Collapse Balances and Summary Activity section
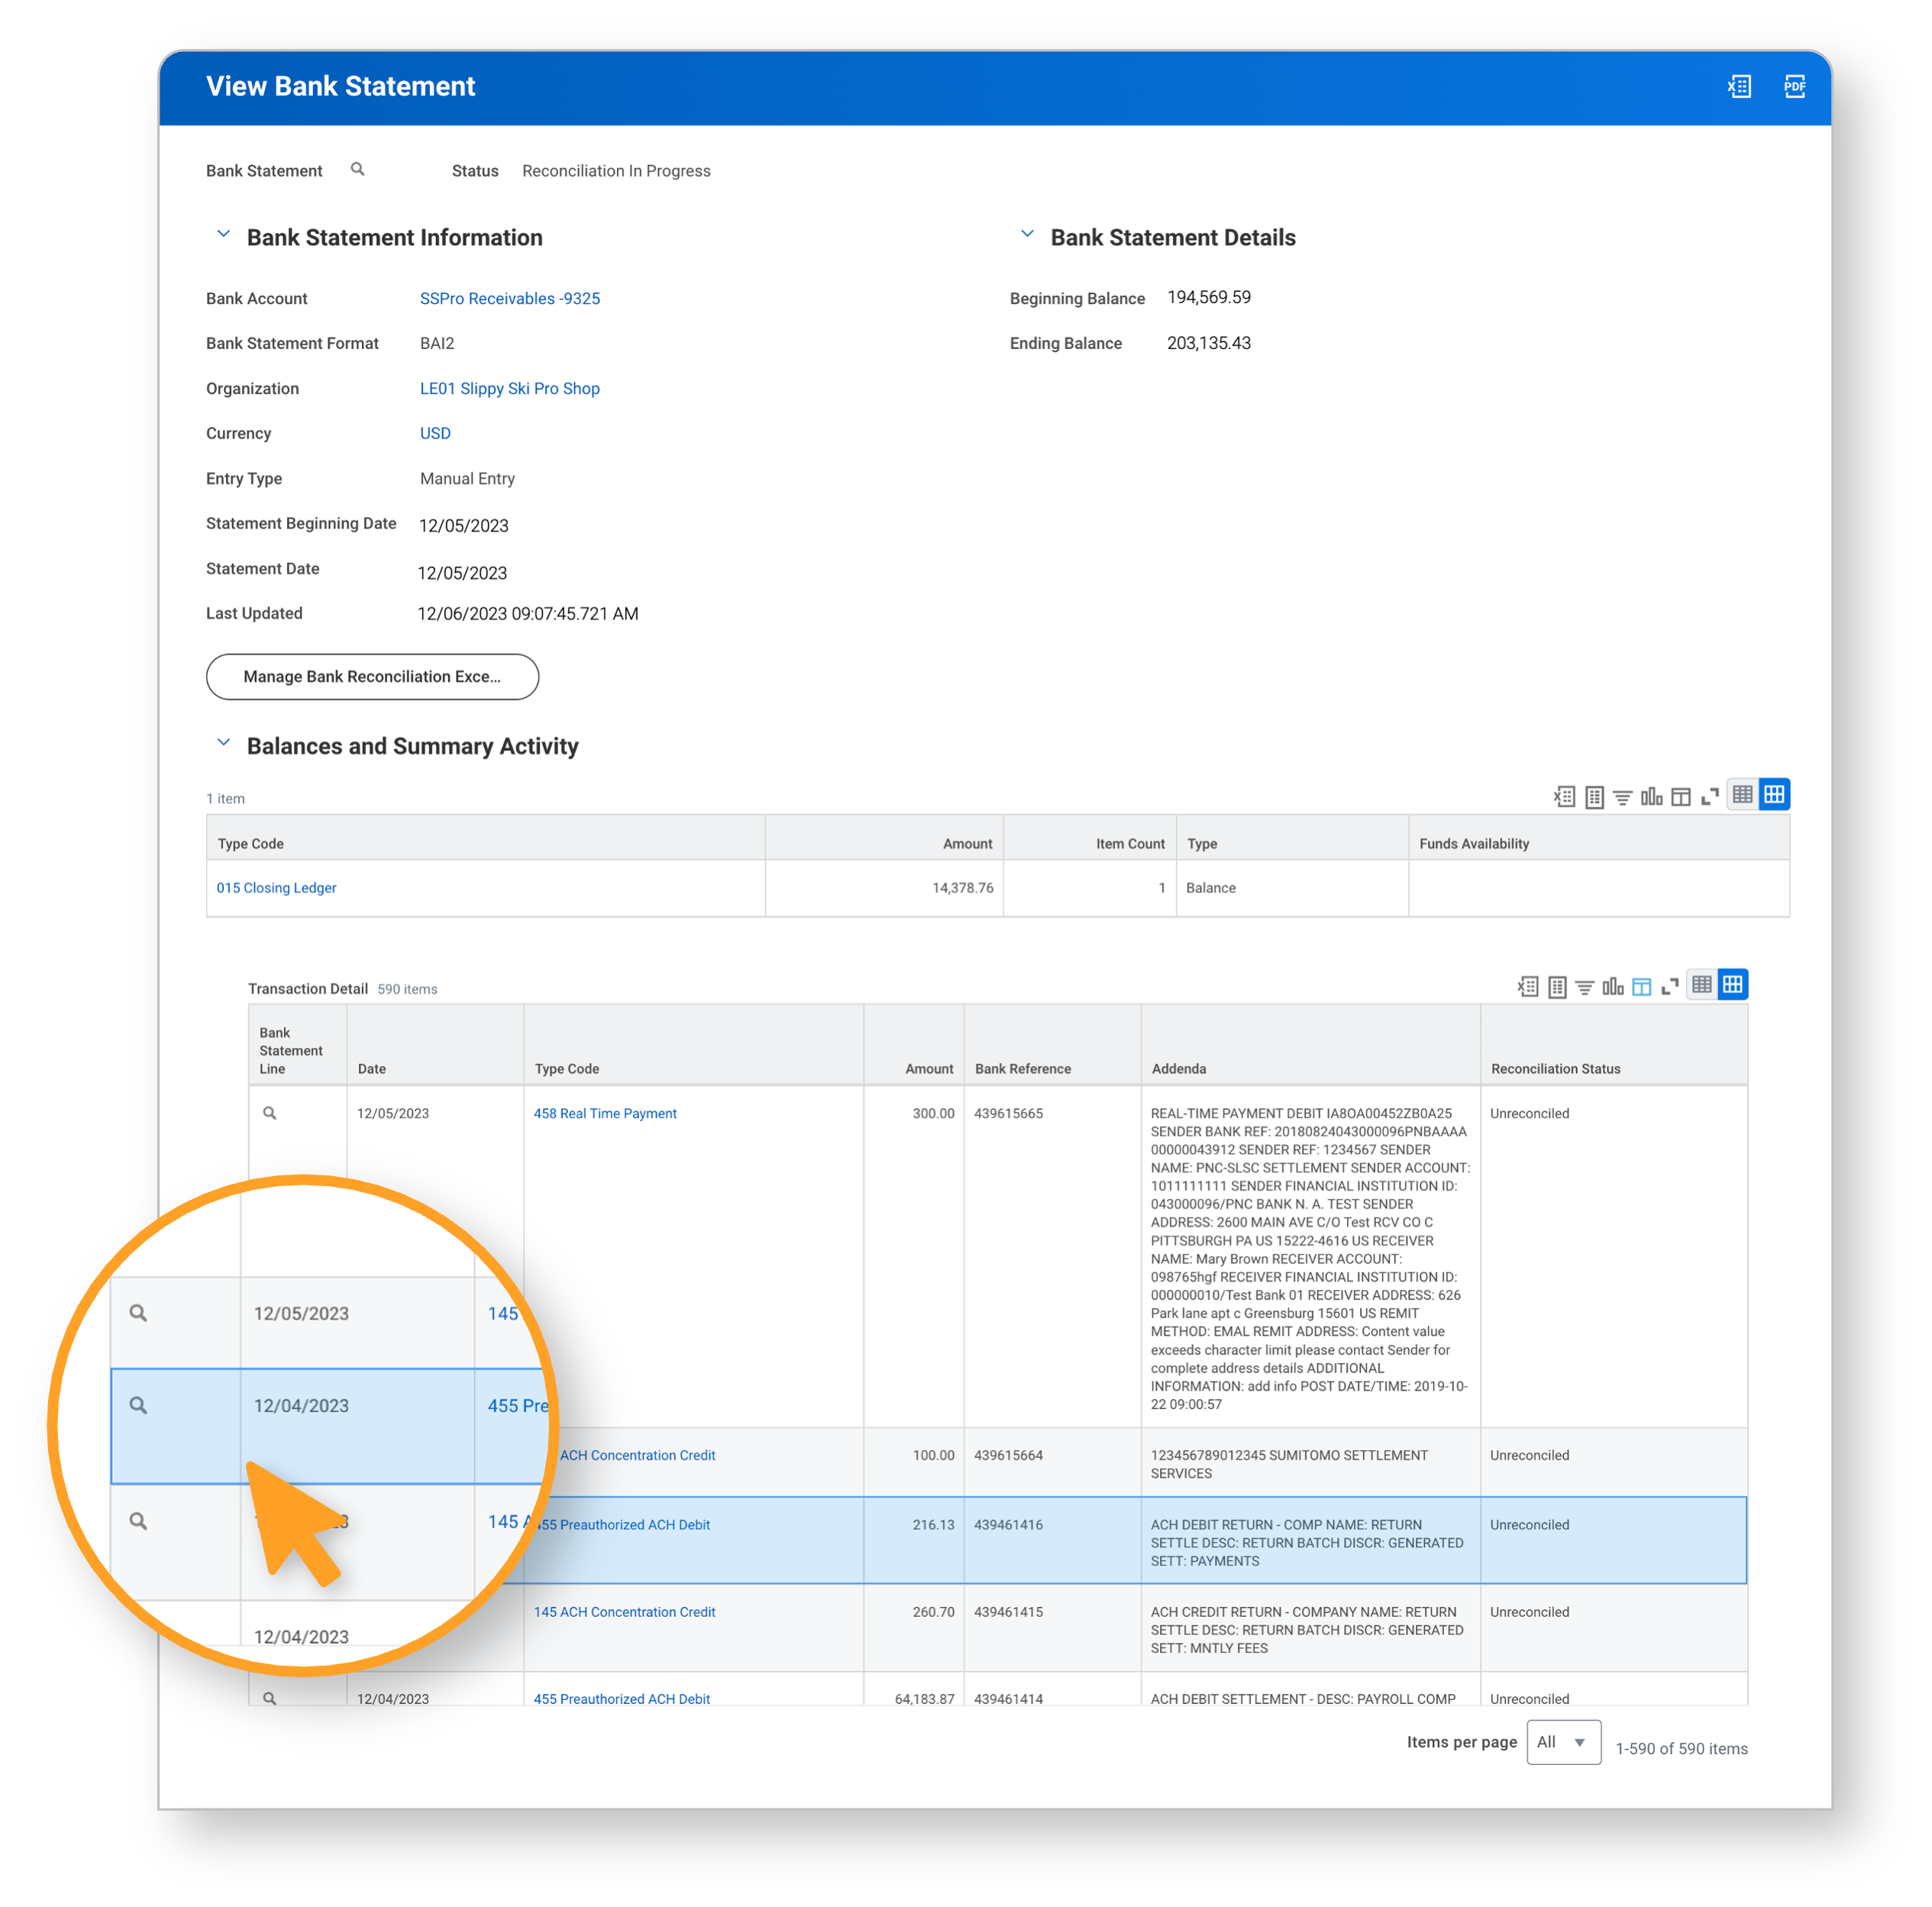 point(223,743)
